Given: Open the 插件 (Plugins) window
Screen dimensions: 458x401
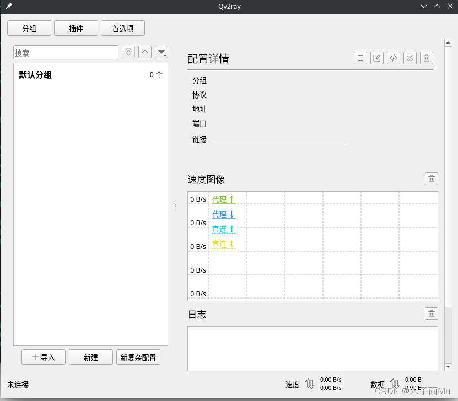Looking at the screenshot, I should [76, 28].
